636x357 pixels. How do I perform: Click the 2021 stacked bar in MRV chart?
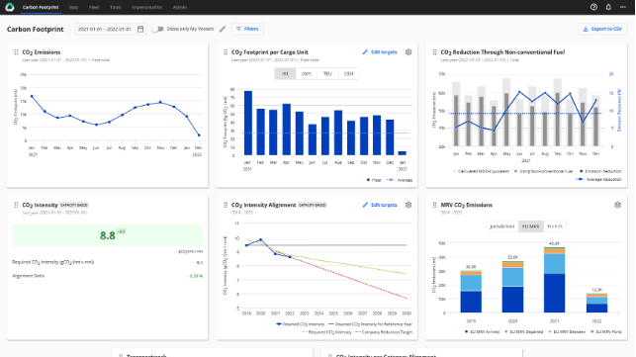tap(554, 280)
